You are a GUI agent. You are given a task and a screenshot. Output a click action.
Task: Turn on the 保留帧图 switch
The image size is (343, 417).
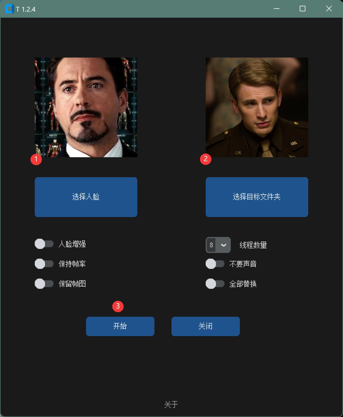click(x=44, y=284)
